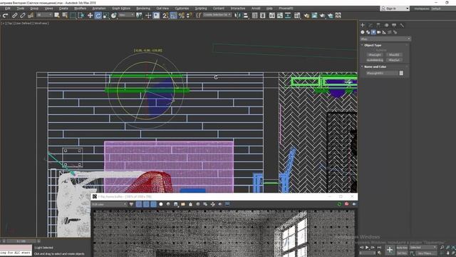Select the Unlink Selection icon
This screenshot has height=257, width=456.
pos(22,15)
